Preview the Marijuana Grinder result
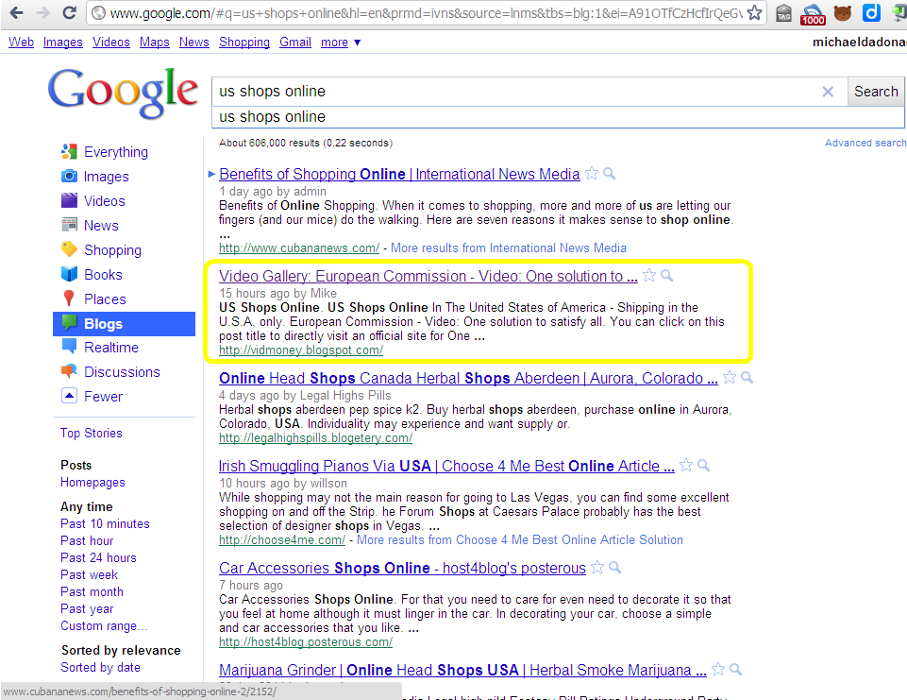The height and width of the screenshot is (700, 907). 736,670
